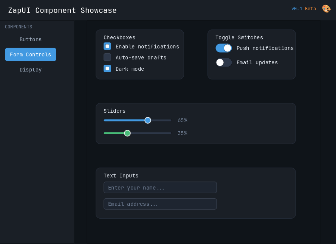The width and height of the screenshot is (336, 244).
Task: Click the v0.1 Beta version label
Action: coord(303,9)
